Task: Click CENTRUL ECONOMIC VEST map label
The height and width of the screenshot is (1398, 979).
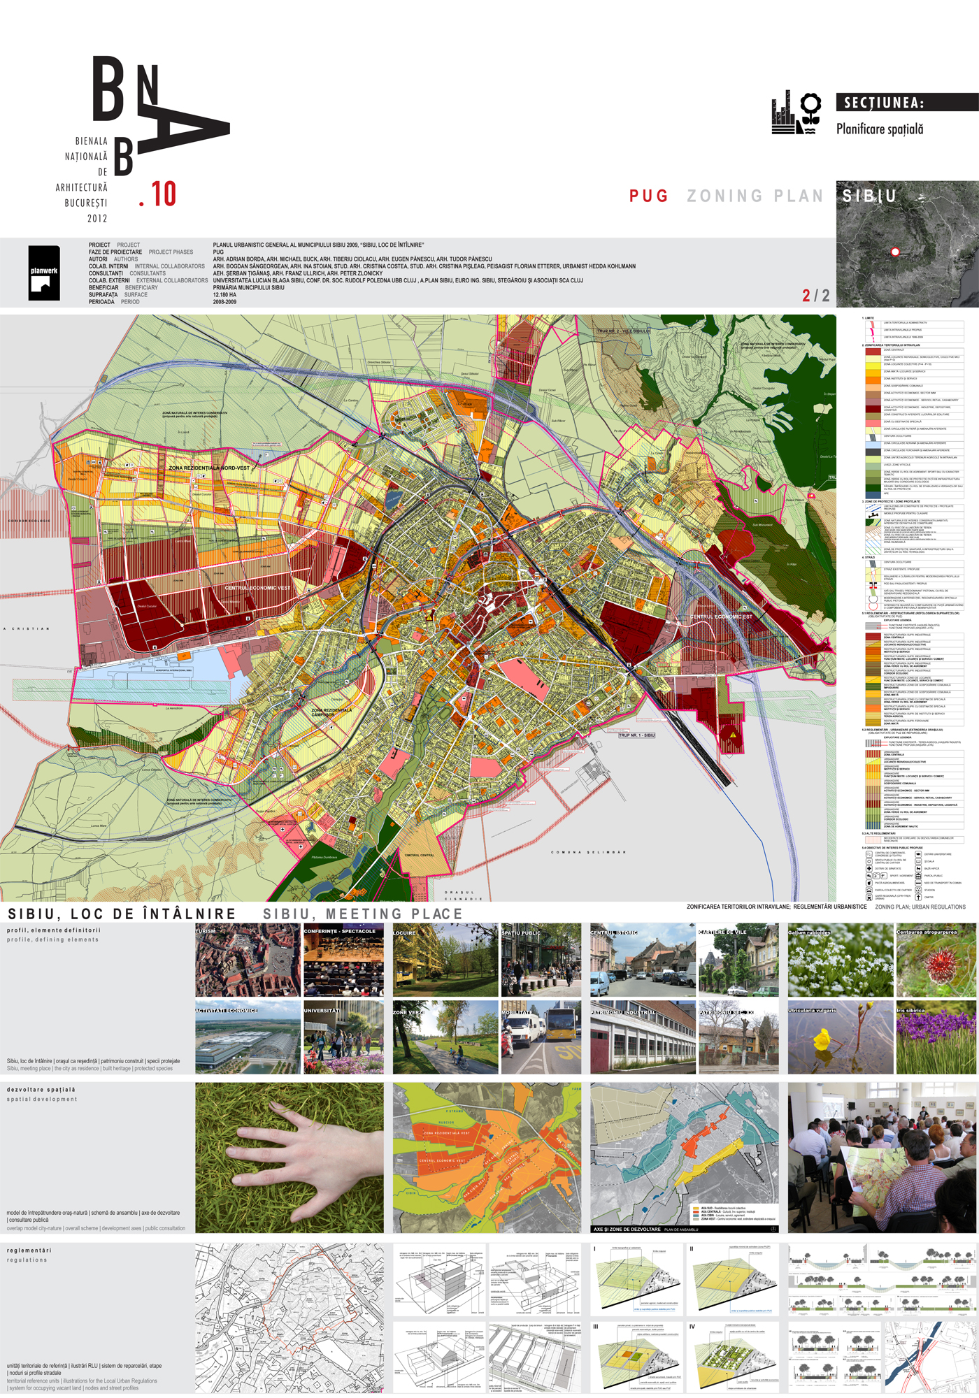Action: [x=257, y=588]
